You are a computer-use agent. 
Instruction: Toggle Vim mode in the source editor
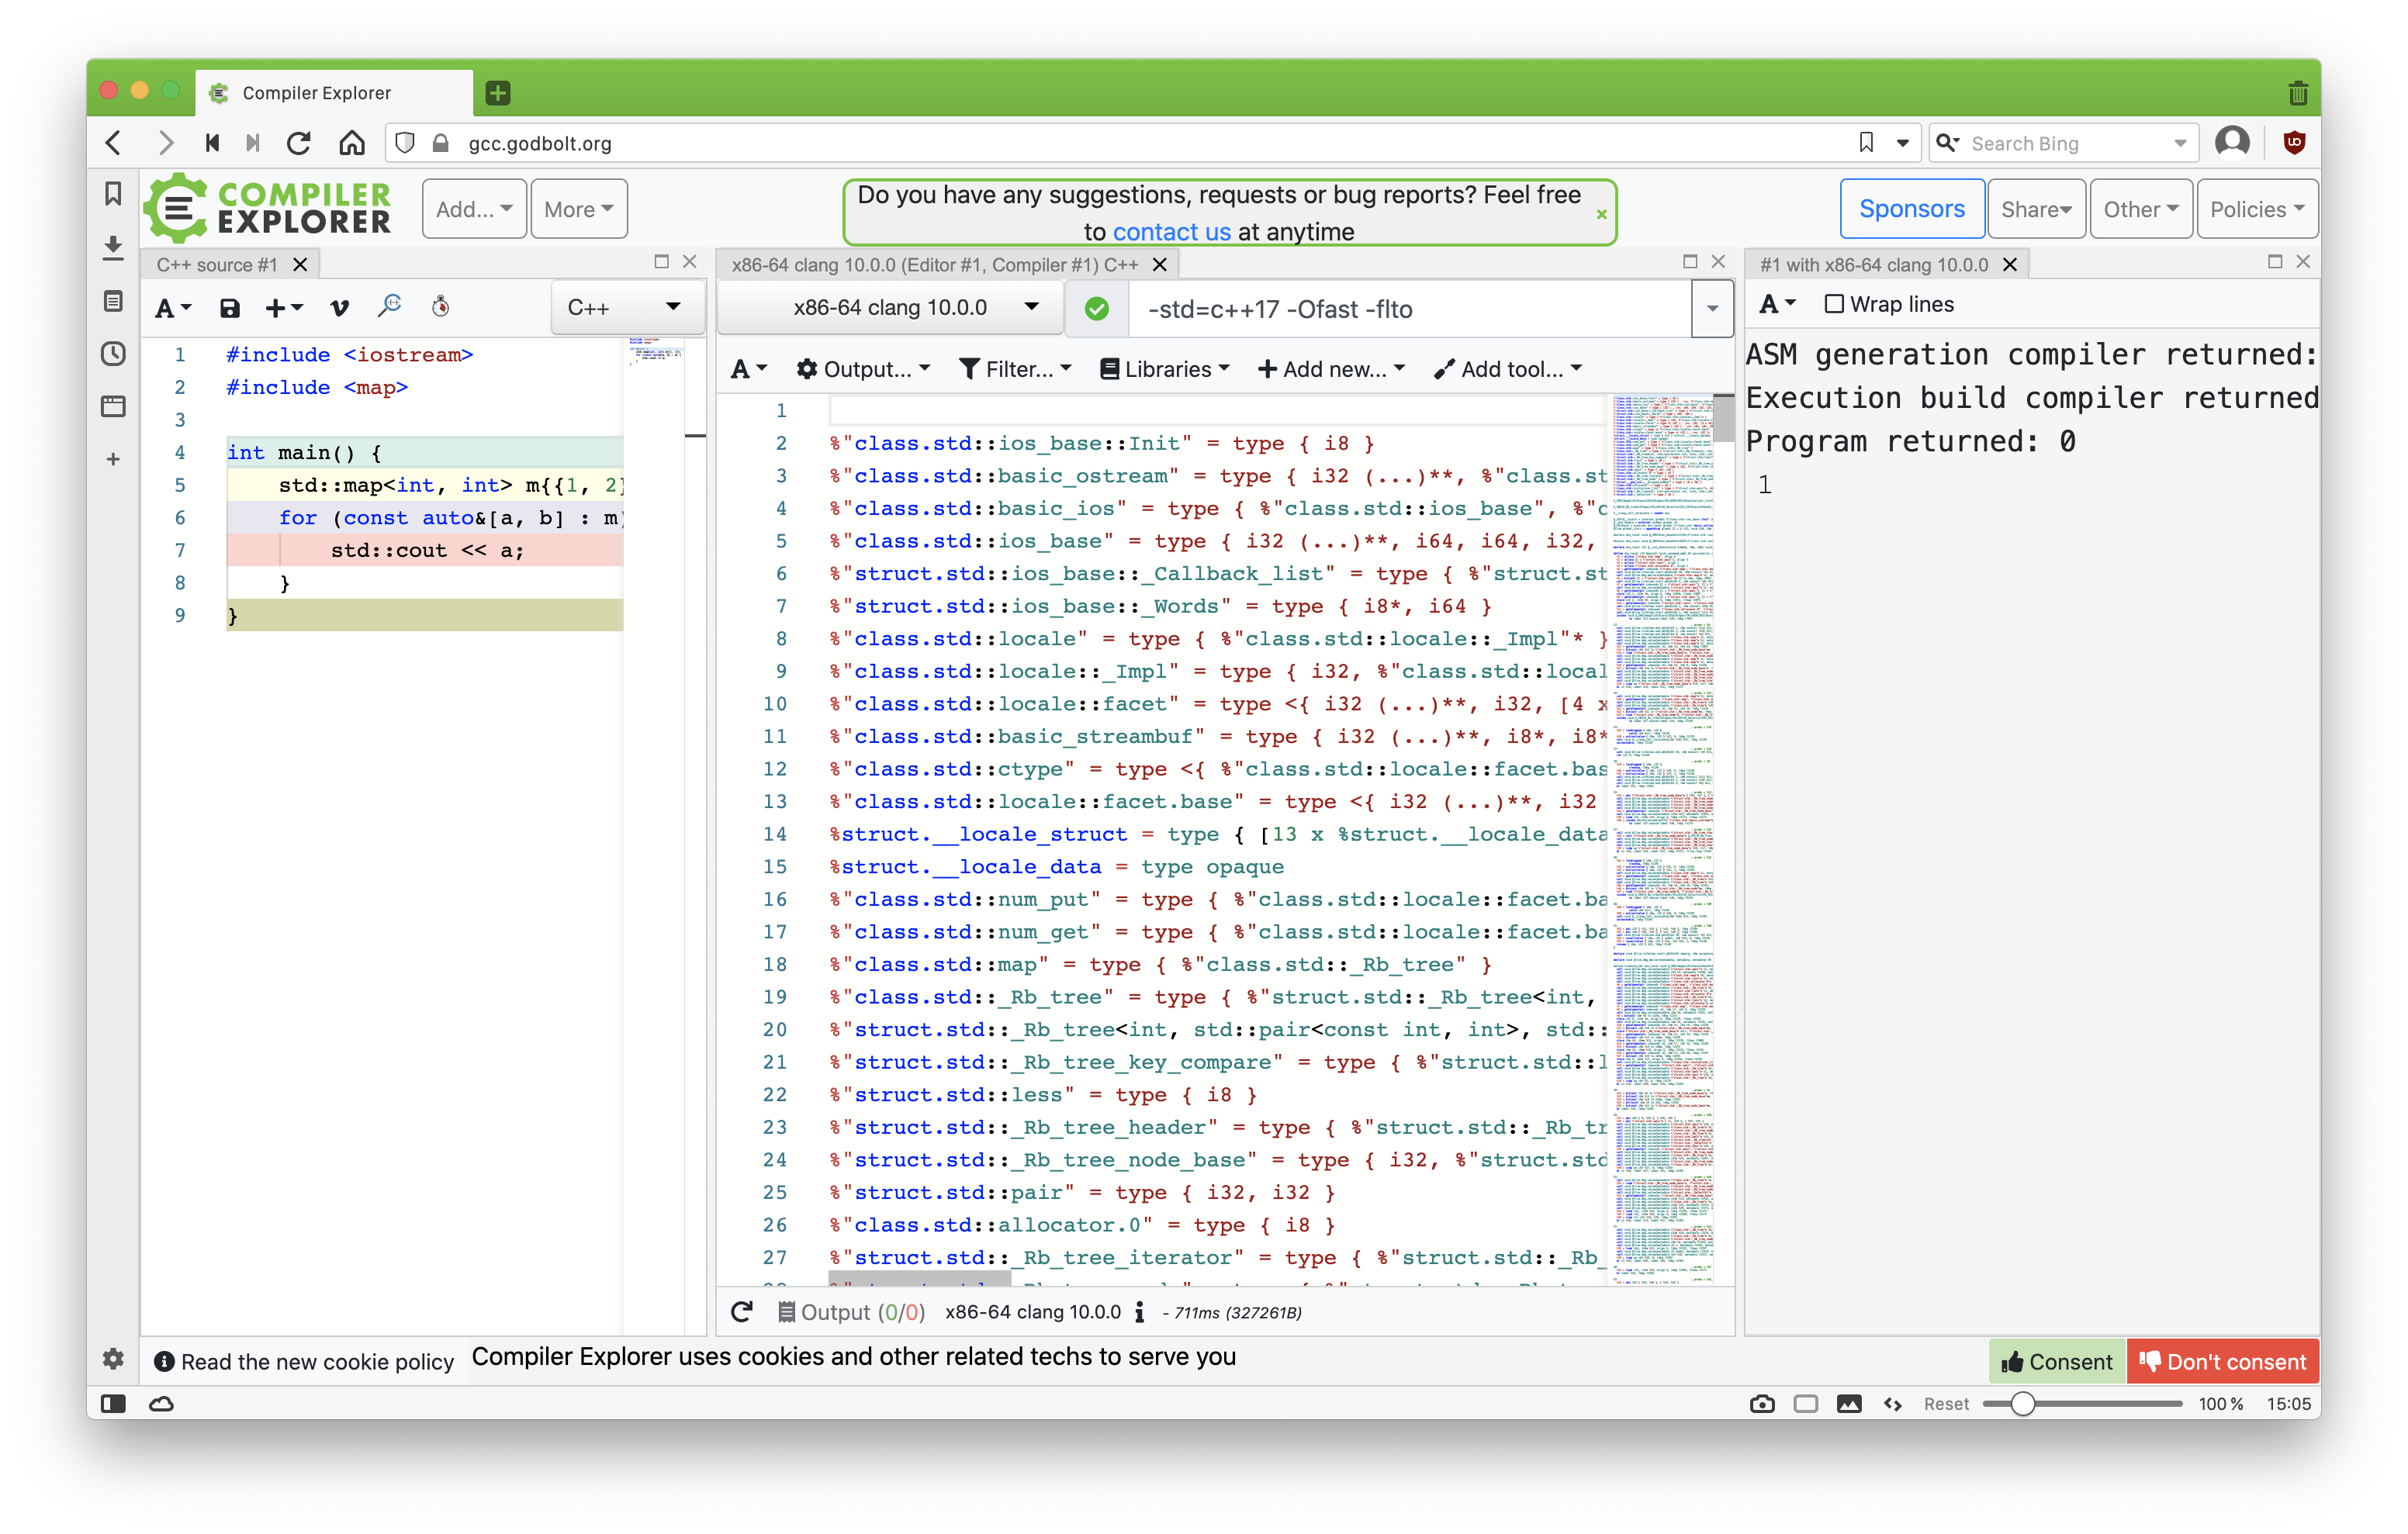tap(339, 308)
